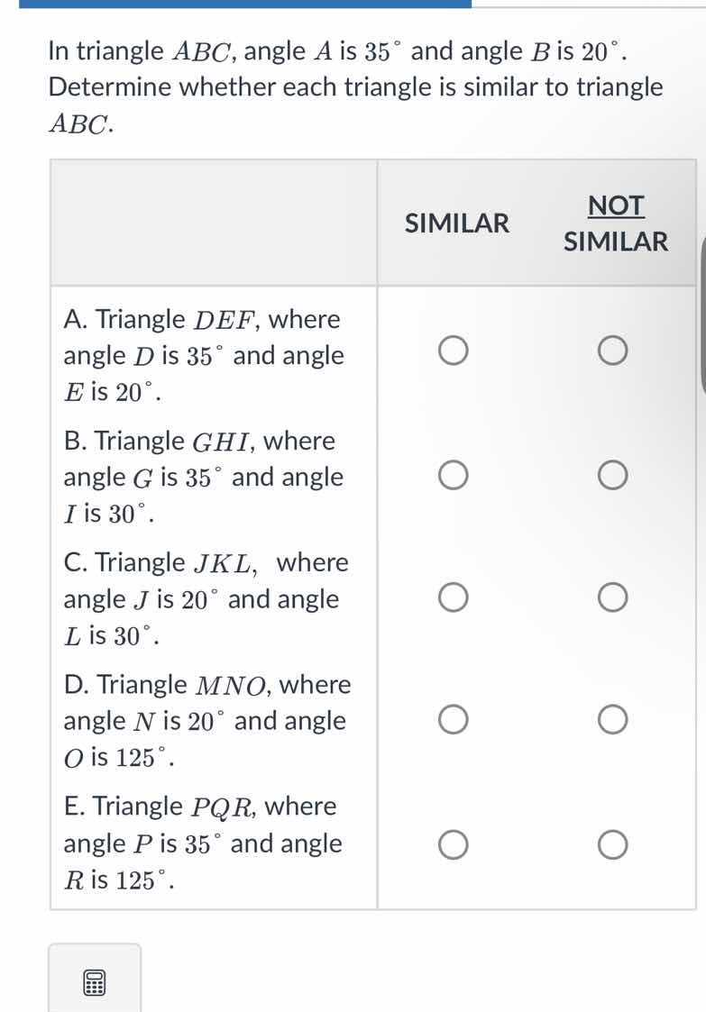Select NOT SIMILAR for triangle GHI
This screenshot has width=706, height=1012.
[x=613, y=474]
